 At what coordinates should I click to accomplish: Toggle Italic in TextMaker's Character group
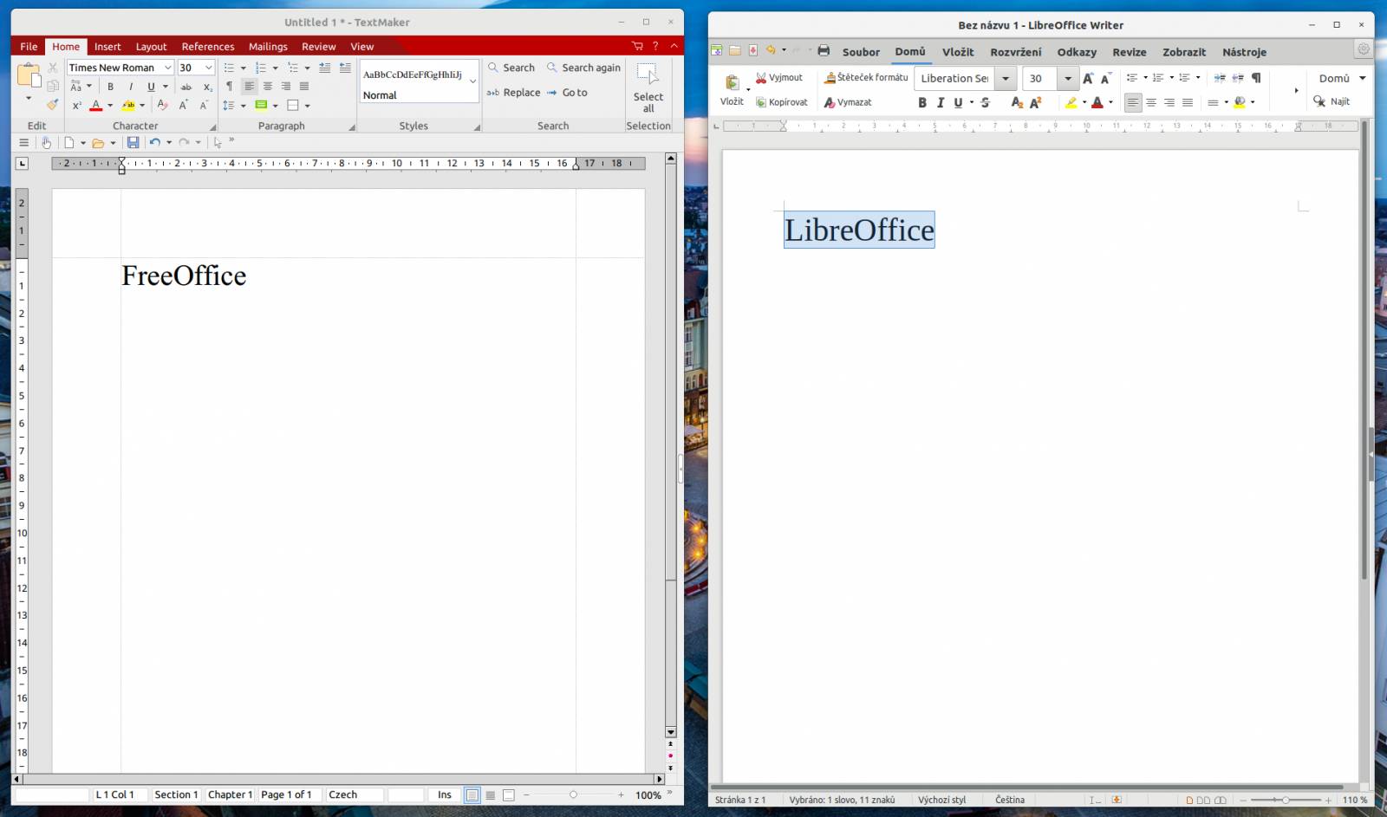(130, 87)
